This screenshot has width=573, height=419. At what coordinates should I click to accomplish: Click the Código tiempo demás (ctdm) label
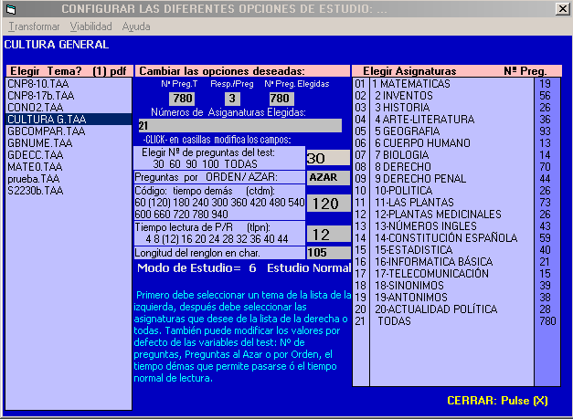[x=219, y=203]
